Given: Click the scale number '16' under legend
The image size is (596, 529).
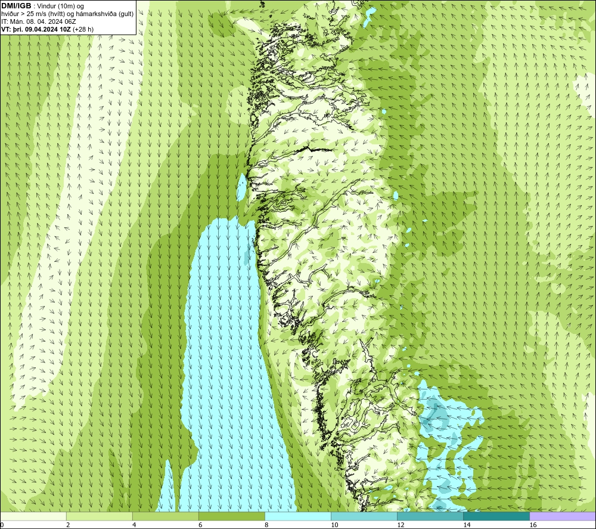Looking at the screenshot, I should [533, 525].
